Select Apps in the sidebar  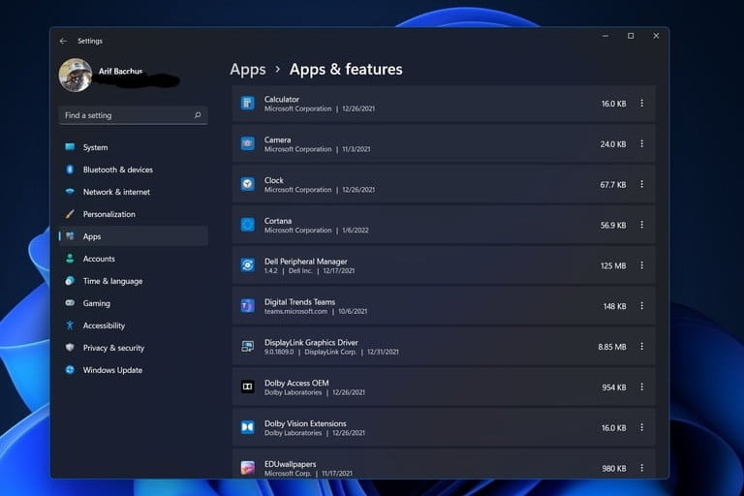pyautogui.click(x=134, y=236)
